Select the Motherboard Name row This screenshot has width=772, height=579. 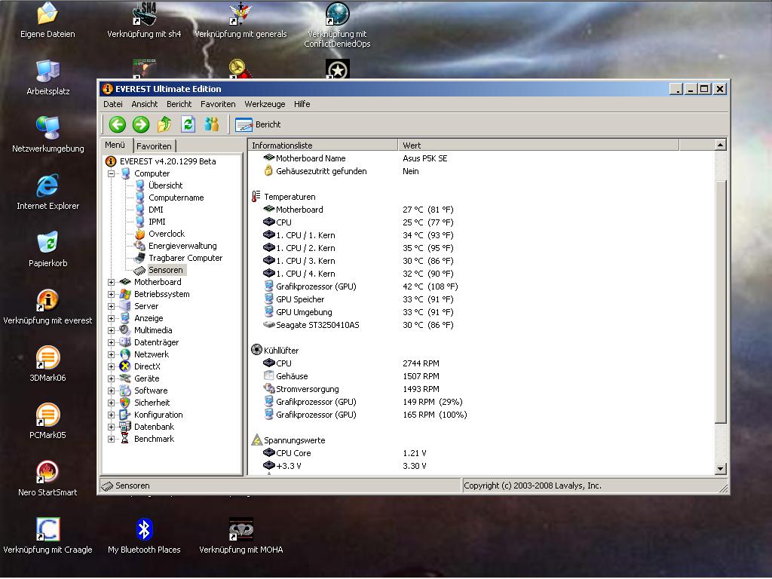(x=481, y=158)
